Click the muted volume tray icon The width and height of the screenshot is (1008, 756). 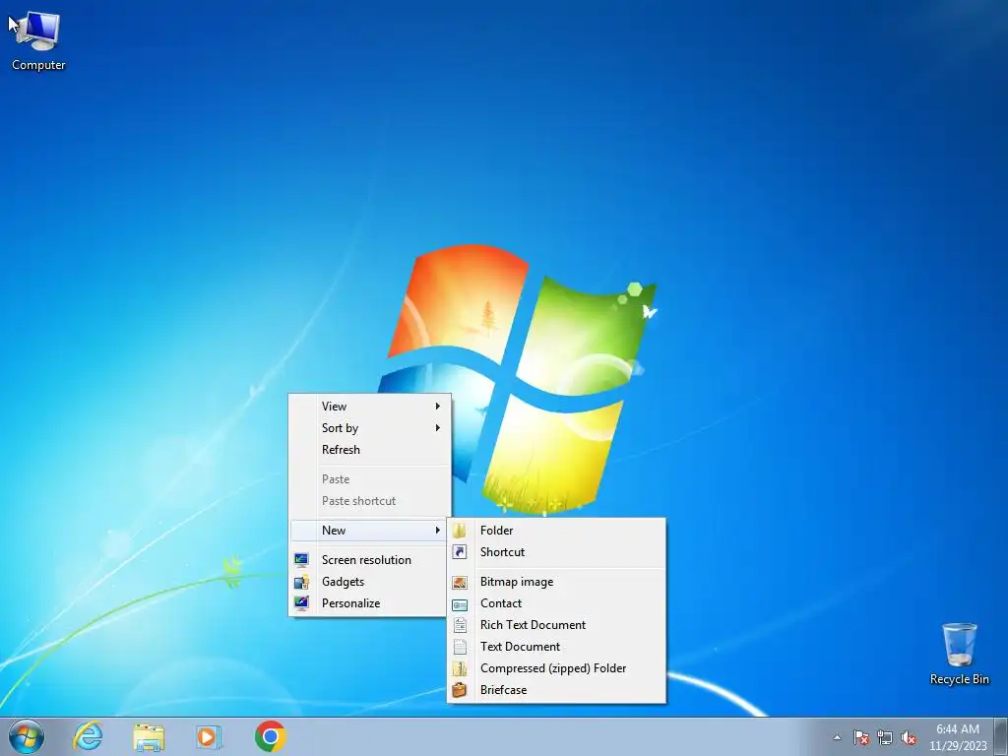(x=909, y=737)
